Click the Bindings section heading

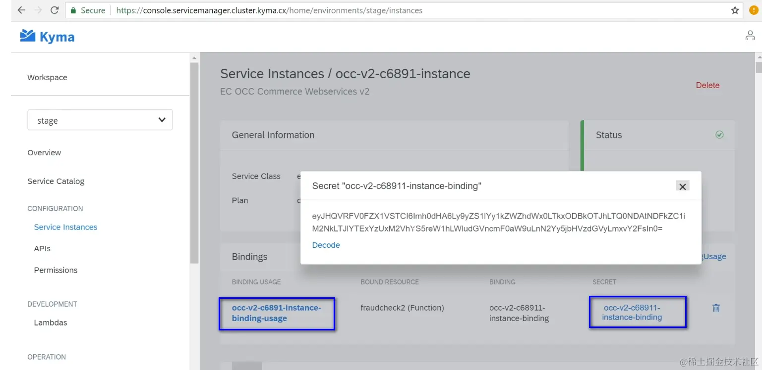coord(249,257)
